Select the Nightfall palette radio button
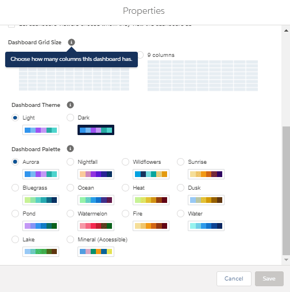Screen dimensions: 290x292 (70, 162)
